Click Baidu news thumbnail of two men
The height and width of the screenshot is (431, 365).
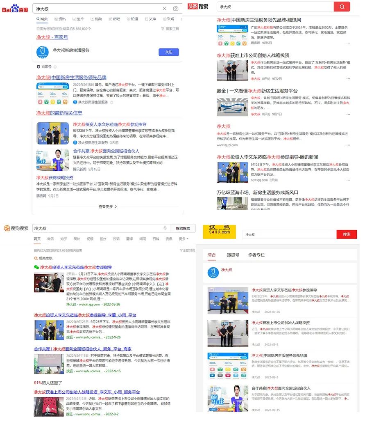[53, 133]
